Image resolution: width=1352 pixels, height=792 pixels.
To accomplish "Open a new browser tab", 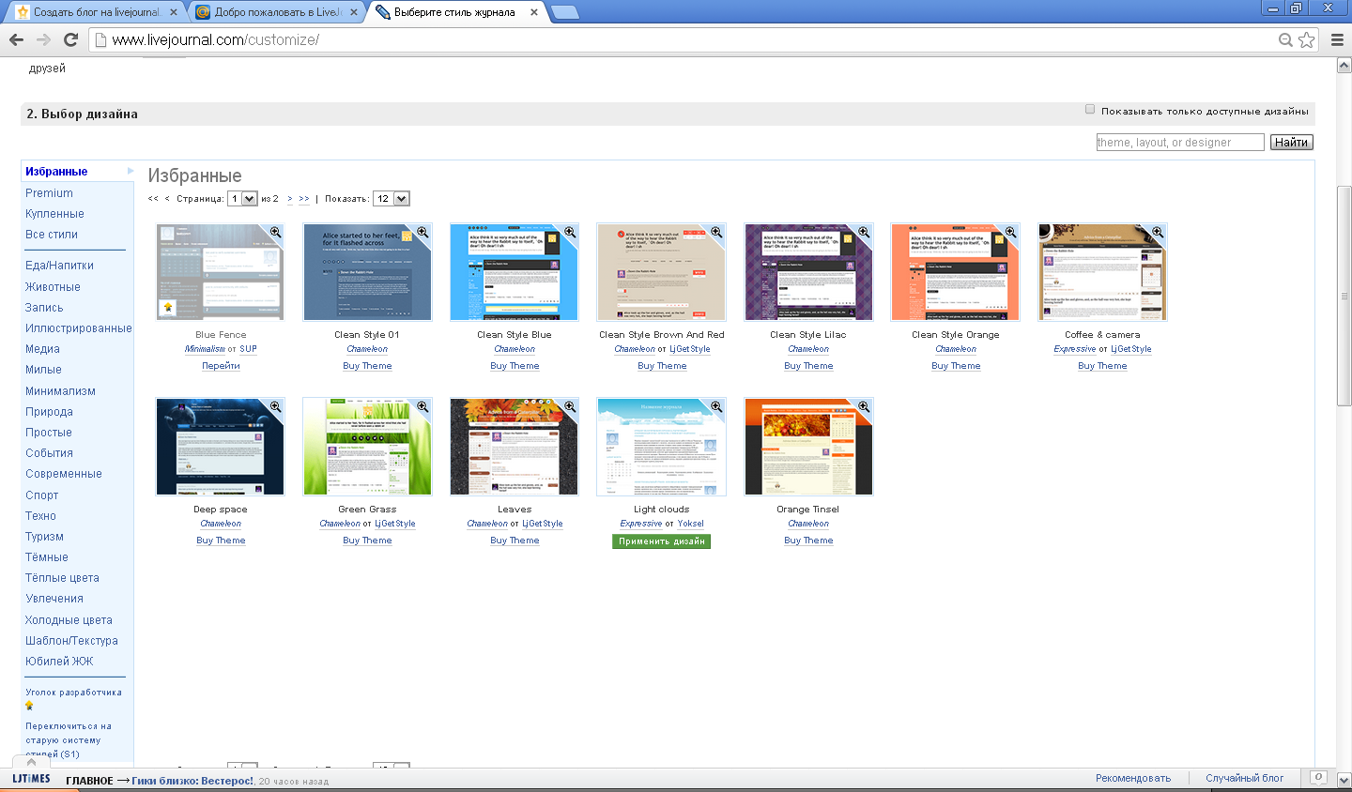I will [564, 12].
